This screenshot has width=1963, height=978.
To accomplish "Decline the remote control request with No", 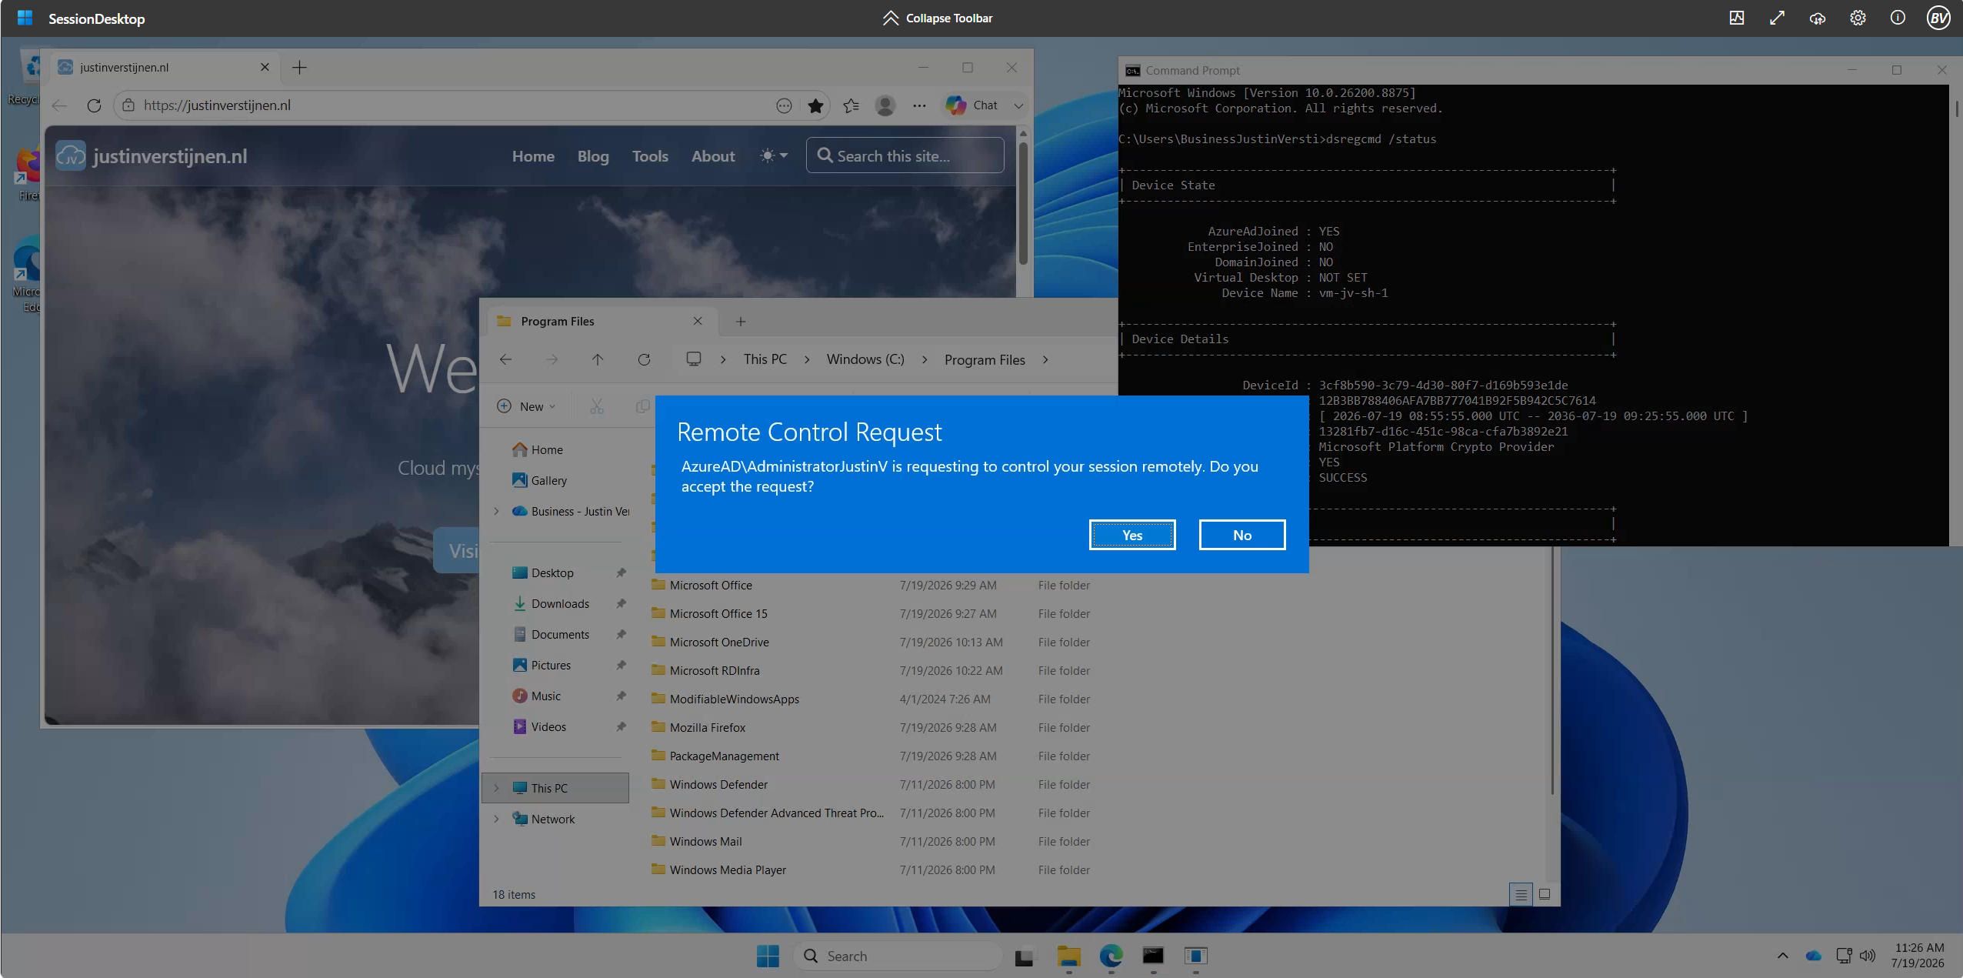I will pyautogui.click(x=1242, y=535).
